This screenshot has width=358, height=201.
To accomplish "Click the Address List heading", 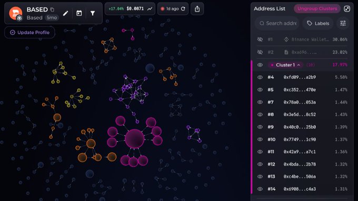I will tap(270, 8).
